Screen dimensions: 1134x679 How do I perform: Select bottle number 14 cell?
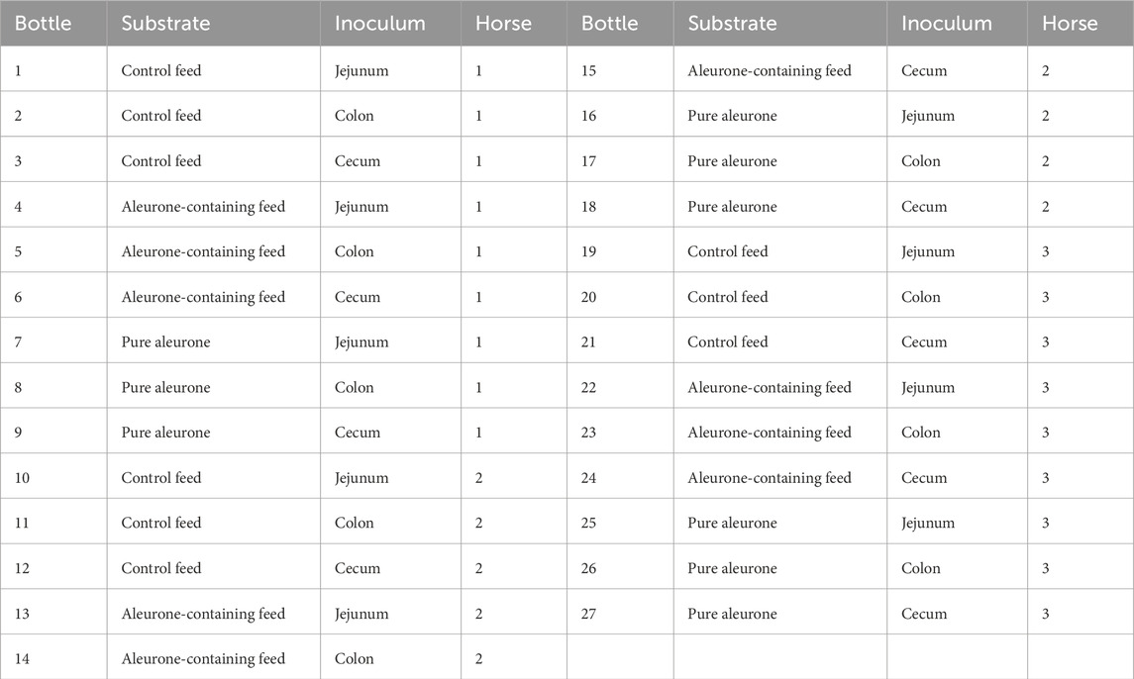pos(25,659)
